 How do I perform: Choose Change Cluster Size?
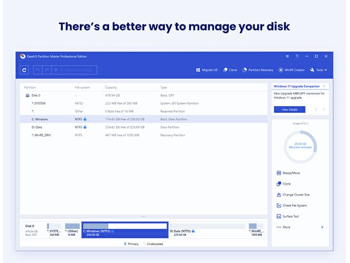pos(294,195)
